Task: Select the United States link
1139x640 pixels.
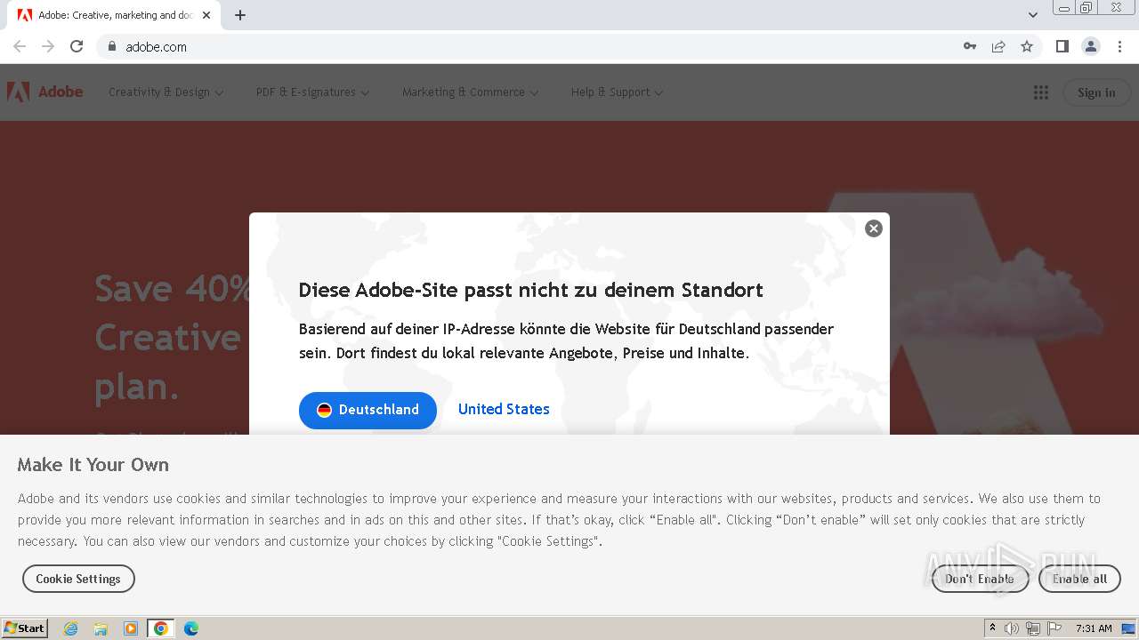Action: point(504,409)
